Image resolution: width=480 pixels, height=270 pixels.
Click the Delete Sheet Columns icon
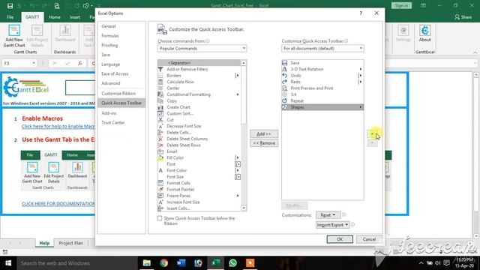(x=160, y=139)
